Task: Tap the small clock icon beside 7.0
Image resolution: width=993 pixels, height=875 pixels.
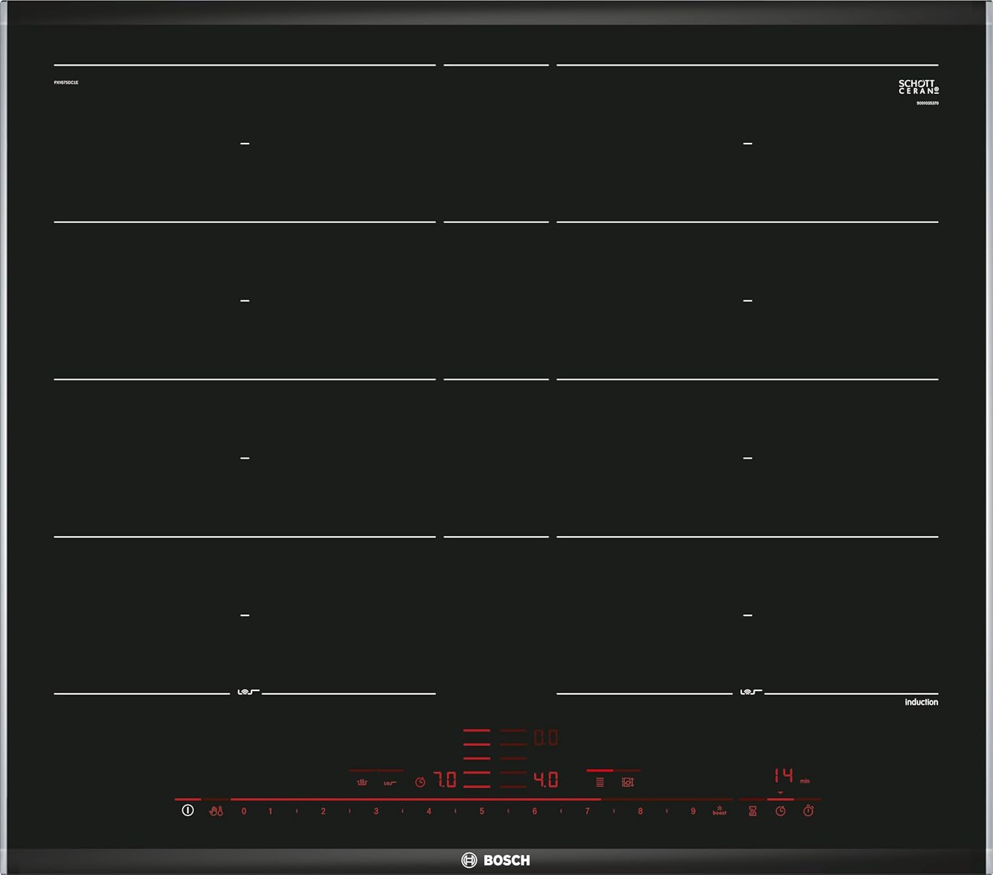Action: [x=420, y=782]
